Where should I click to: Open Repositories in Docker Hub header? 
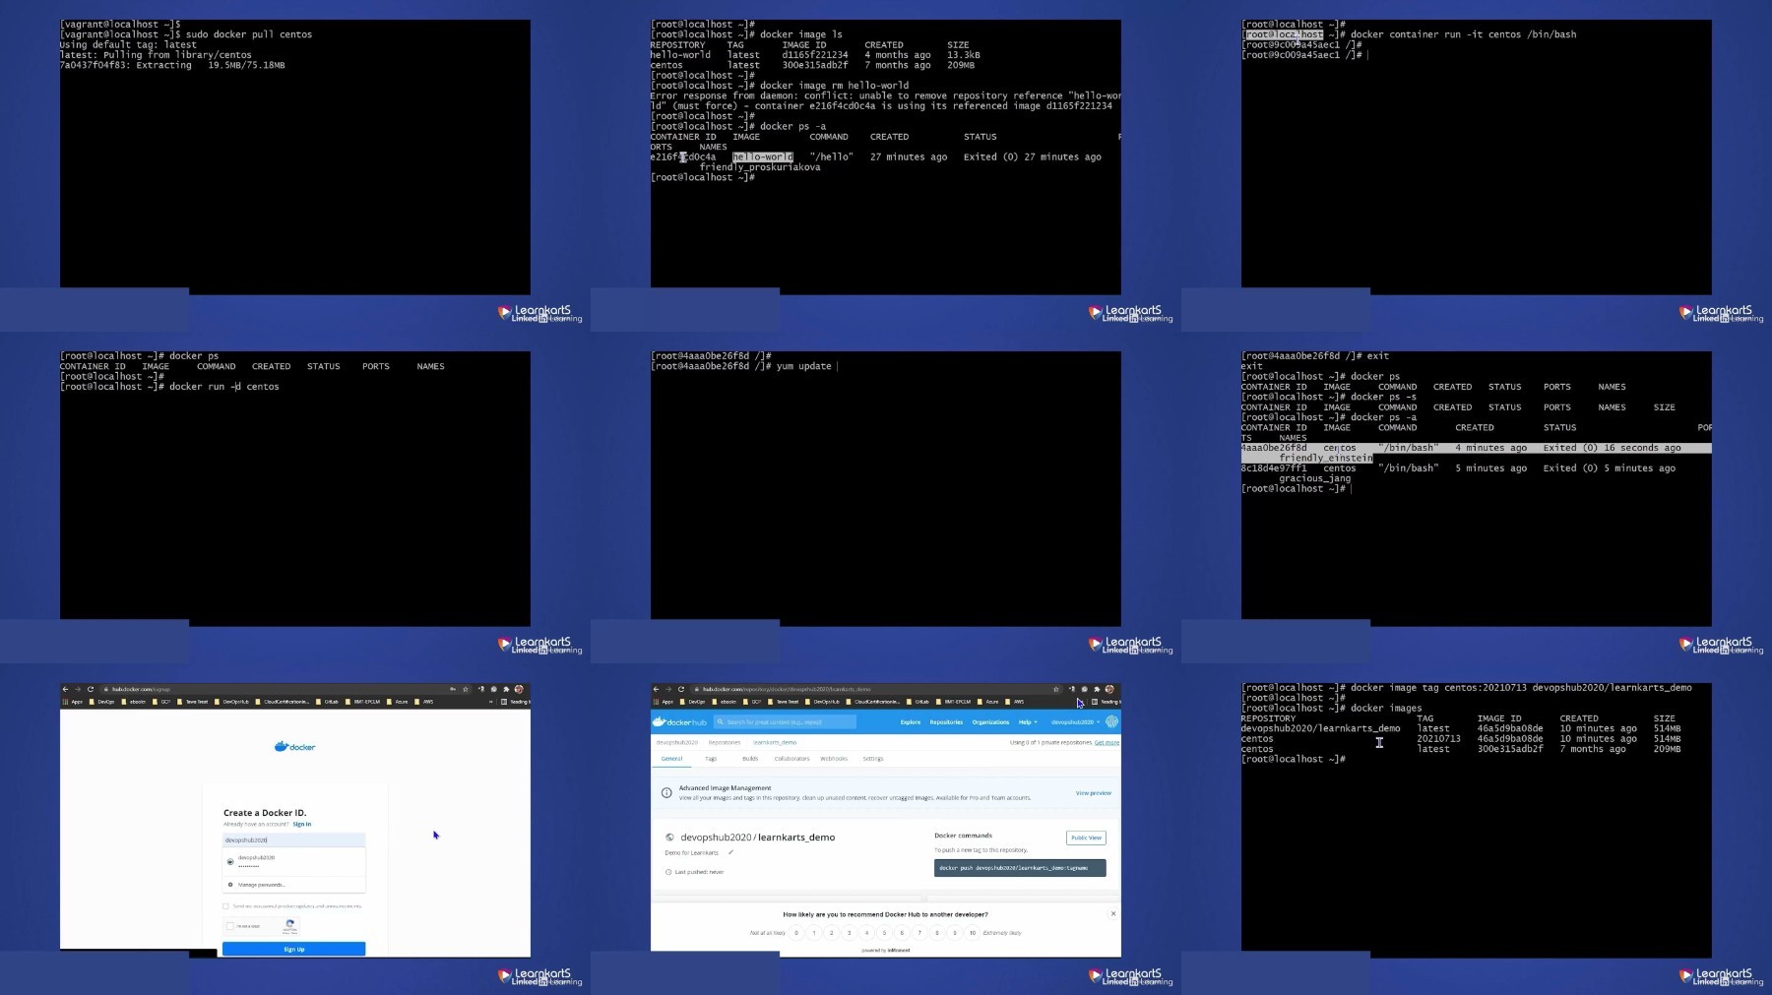click(x=946, y=721)
